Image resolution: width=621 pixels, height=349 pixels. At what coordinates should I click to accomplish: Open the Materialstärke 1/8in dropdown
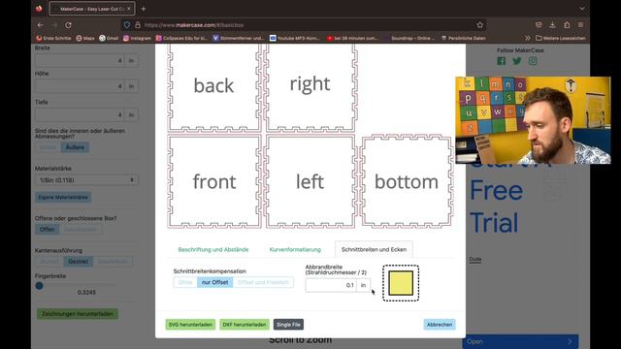pos(86,180)
